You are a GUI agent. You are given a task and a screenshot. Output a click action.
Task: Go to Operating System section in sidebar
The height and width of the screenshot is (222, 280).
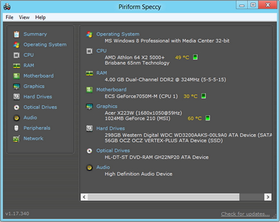click(x=45, y=45)
